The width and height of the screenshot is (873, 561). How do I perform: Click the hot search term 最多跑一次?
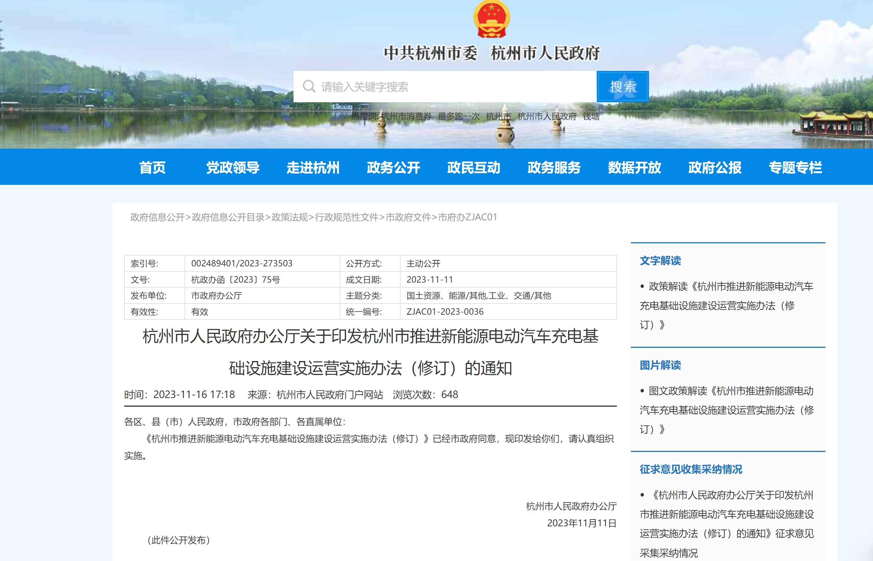(x=458, y=117)
